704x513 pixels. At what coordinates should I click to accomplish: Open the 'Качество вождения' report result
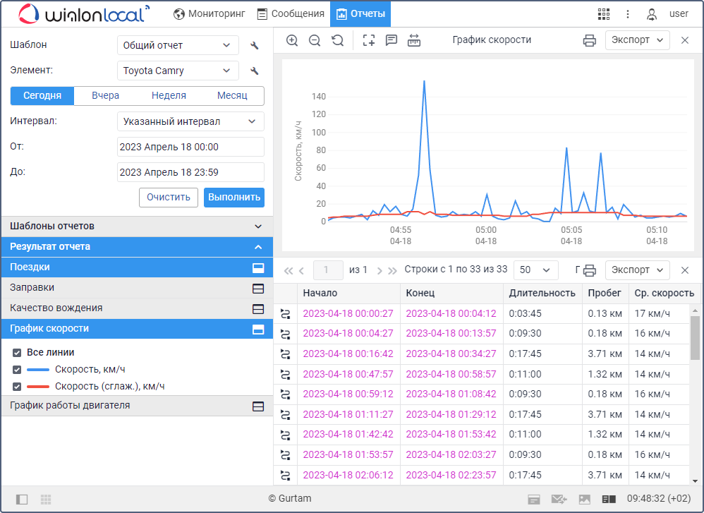(137, 308)
